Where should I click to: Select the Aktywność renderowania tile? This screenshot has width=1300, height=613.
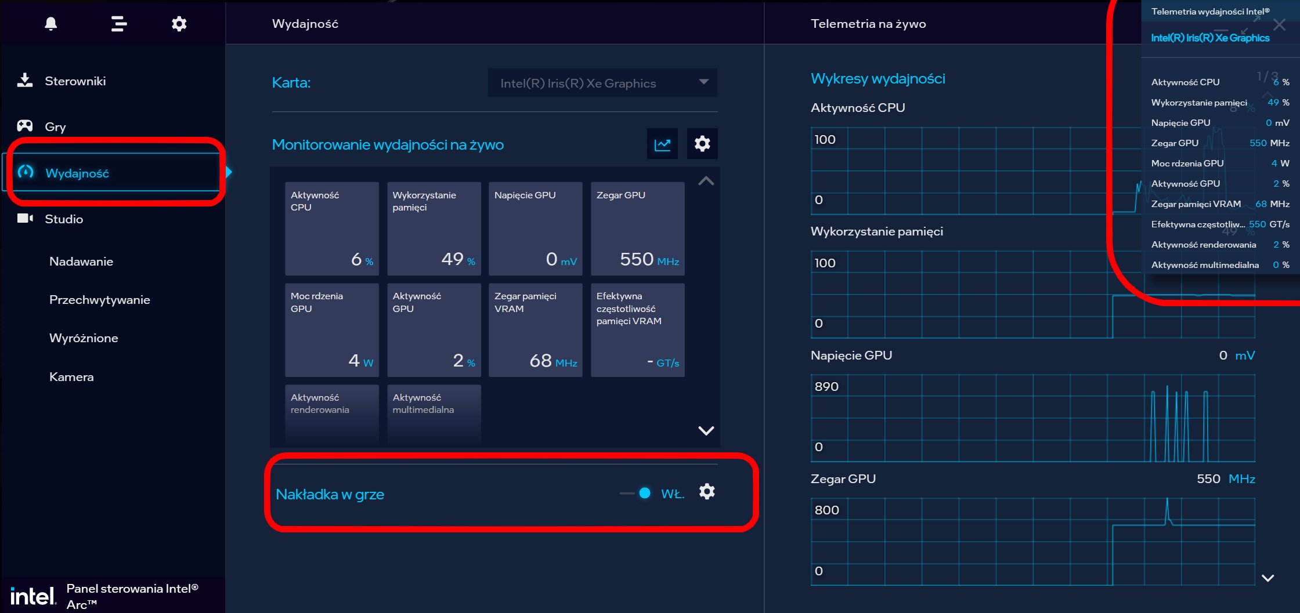(x=332, y=415)
